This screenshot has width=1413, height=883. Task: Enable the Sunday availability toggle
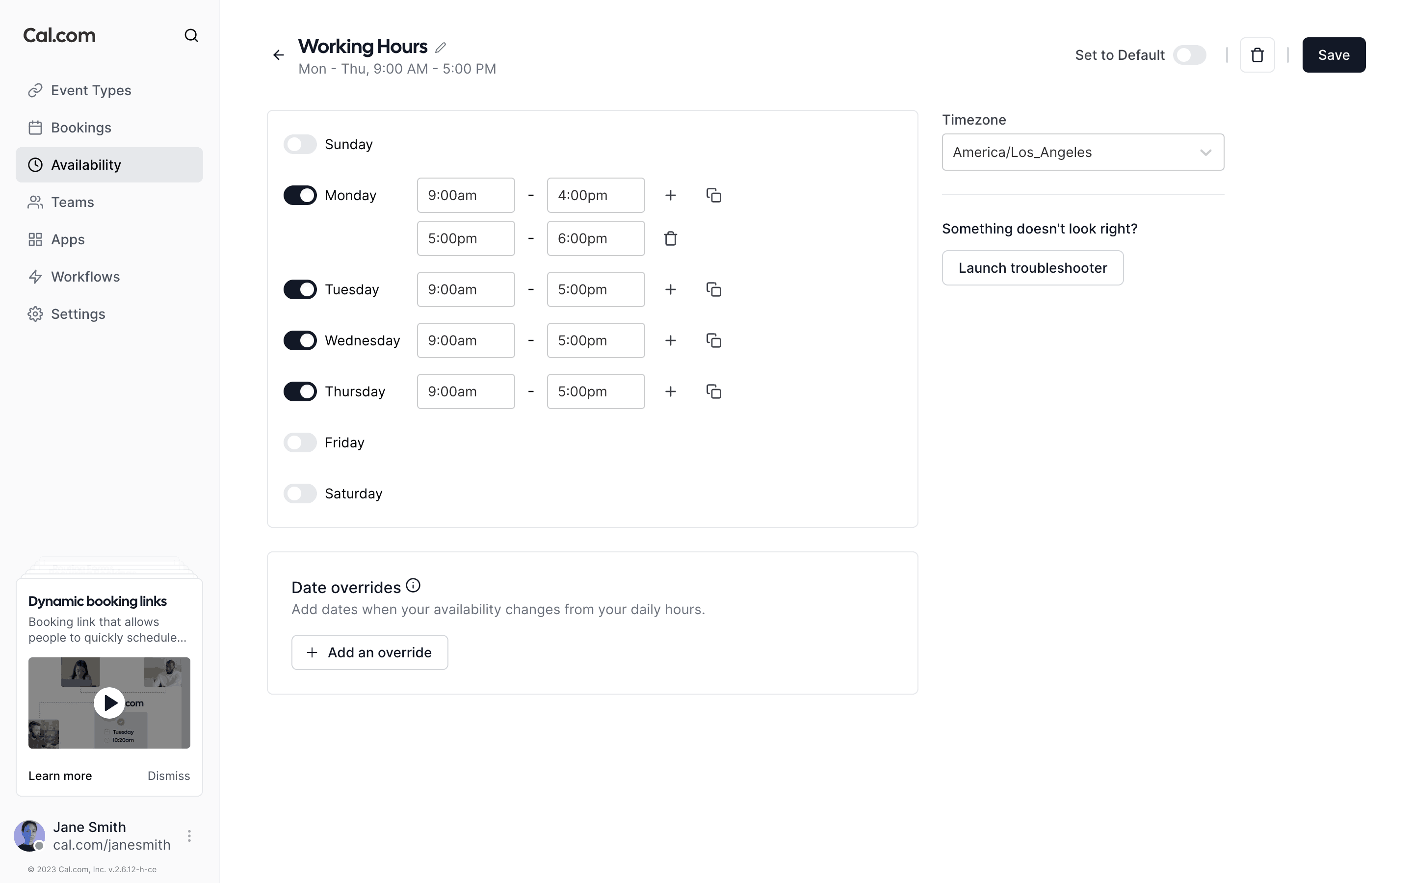pos(300,144)
